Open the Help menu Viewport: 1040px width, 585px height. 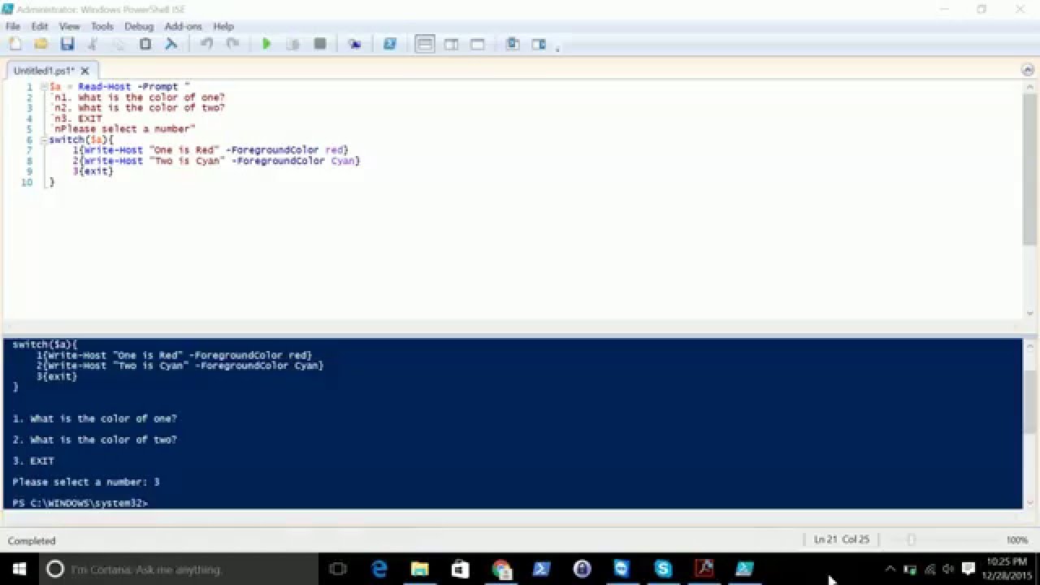pyautogui.click(x=223, y=26)
